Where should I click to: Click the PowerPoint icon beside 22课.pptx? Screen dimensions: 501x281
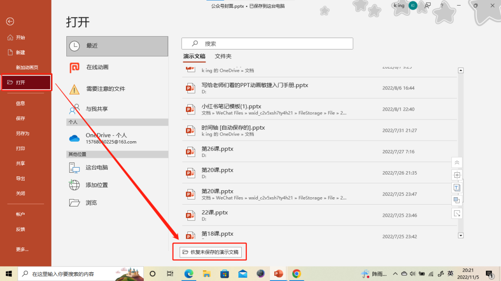click(x=191, y=216)
